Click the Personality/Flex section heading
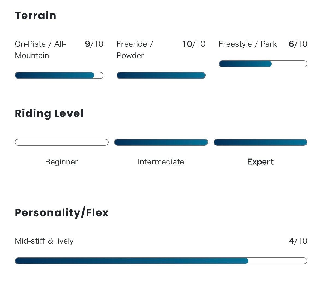This screenshot has width=326, height=282. [x=62, y=213]
